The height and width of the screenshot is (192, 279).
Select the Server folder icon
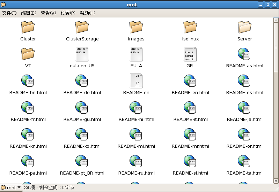(244, 27)
